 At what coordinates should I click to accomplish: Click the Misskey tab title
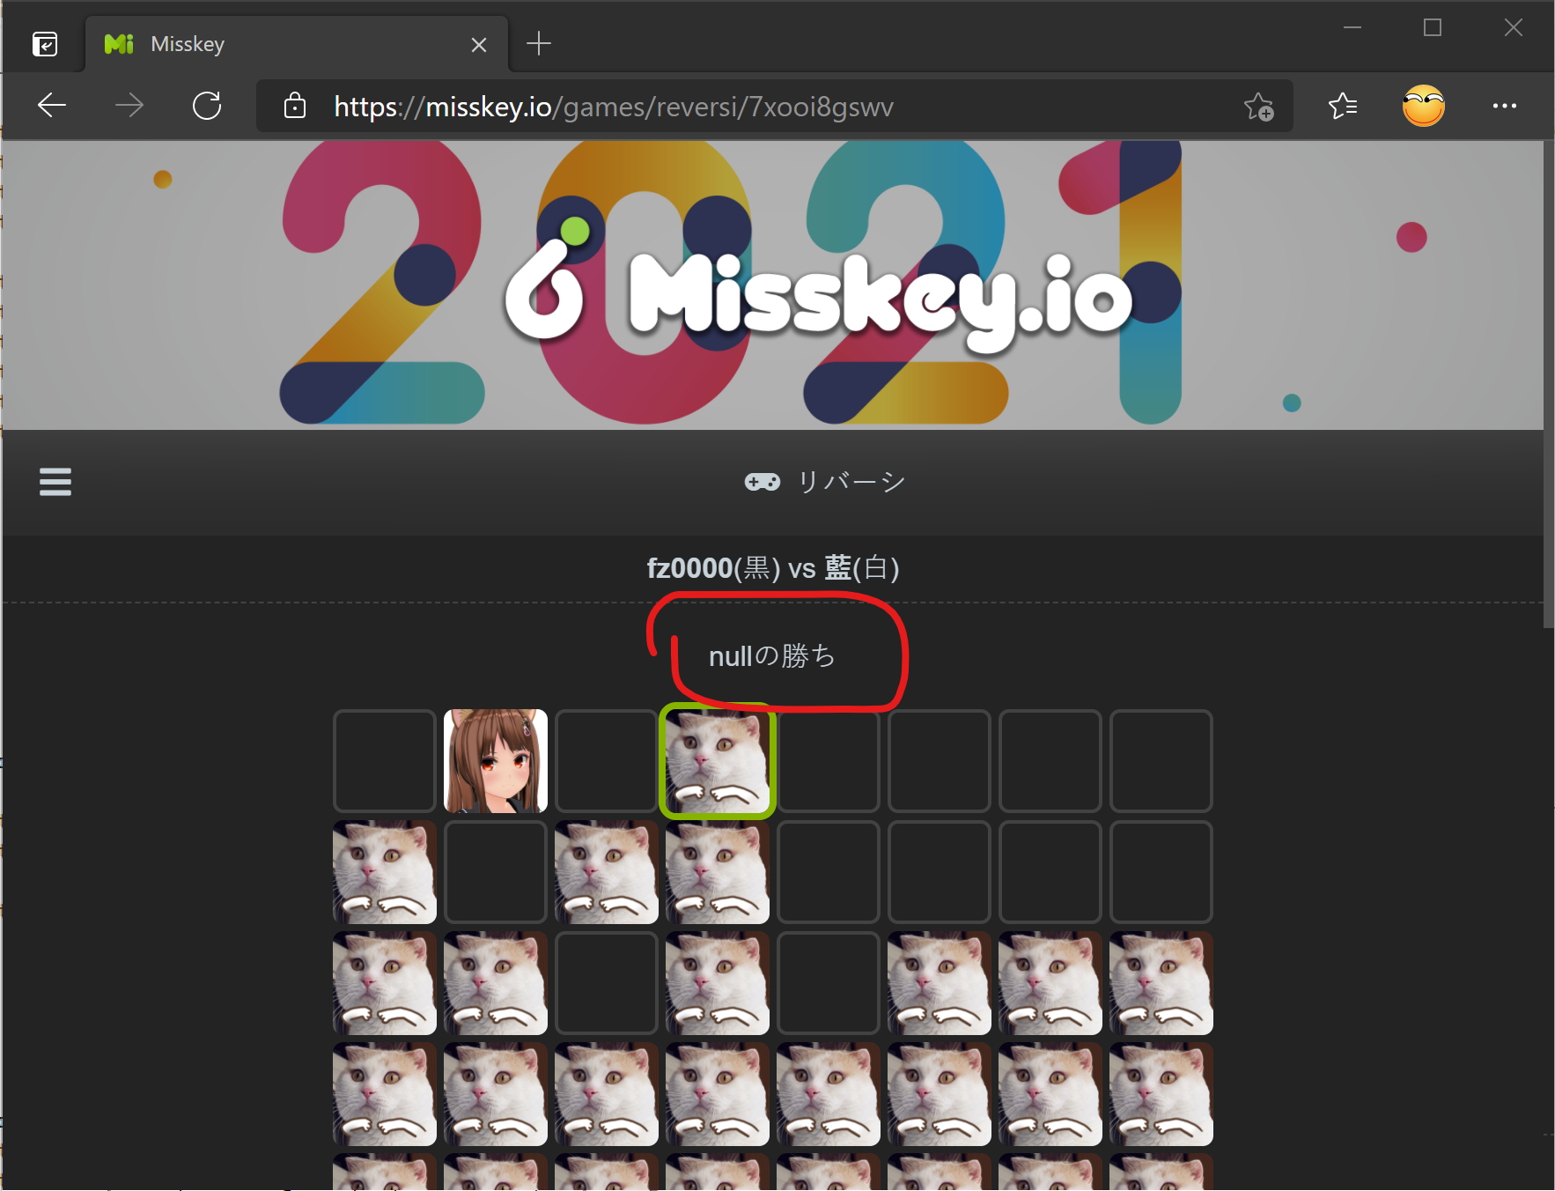[188, 44]
